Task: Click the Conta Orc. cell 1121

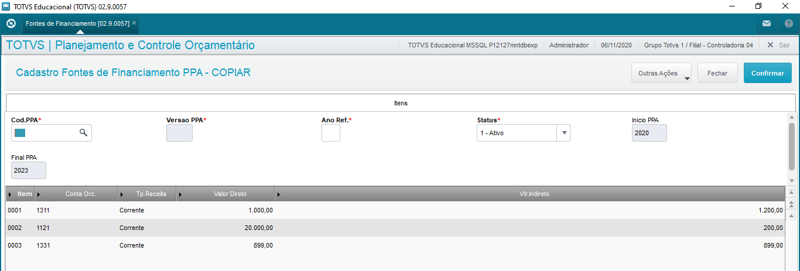Action: point(43,228)
